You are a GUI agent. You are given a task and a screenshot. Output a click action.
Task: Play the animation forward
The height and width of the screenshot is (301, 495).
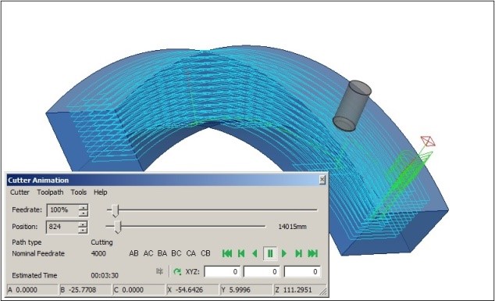[x=283, y=253]
